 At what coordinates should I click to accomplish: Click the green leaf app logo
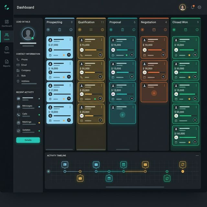coord(6,7)
